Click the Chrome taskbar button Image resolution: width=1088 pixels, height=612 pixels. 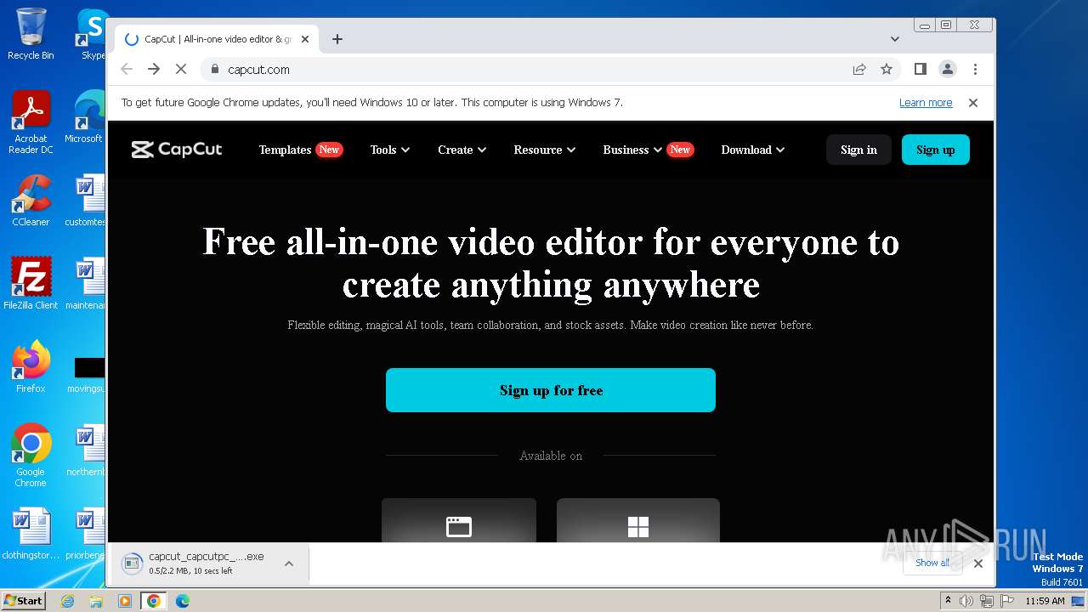(153, 601)
